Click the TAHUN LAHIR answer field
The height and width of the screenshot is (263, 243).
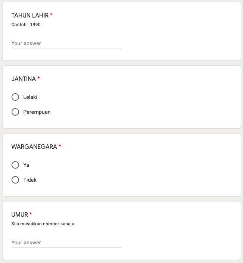pyautogui.click(x=66, y=43)
